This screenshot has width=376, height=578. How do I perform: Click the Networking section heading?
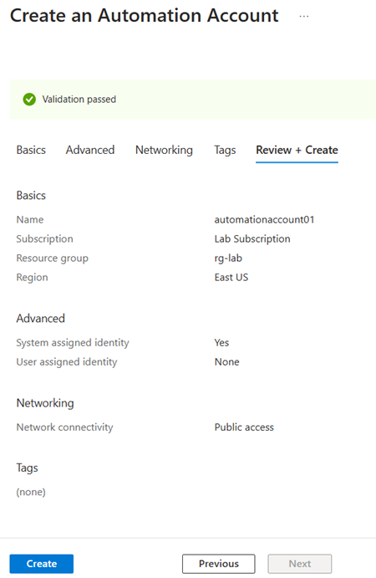[45, 403]
